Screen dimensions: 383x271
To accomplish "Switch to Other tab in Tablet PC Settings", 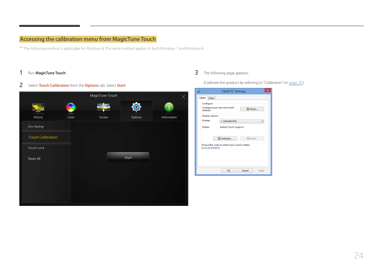I will tap(211, 98).
